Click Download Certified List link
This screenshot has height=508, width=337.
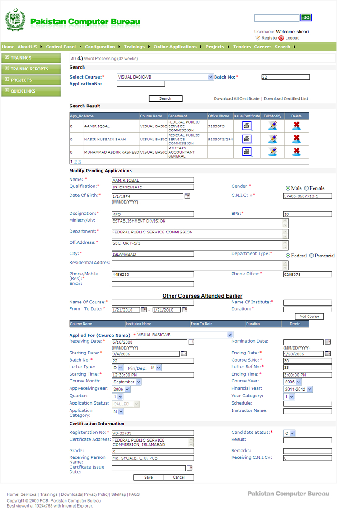[x=286, y=99]
